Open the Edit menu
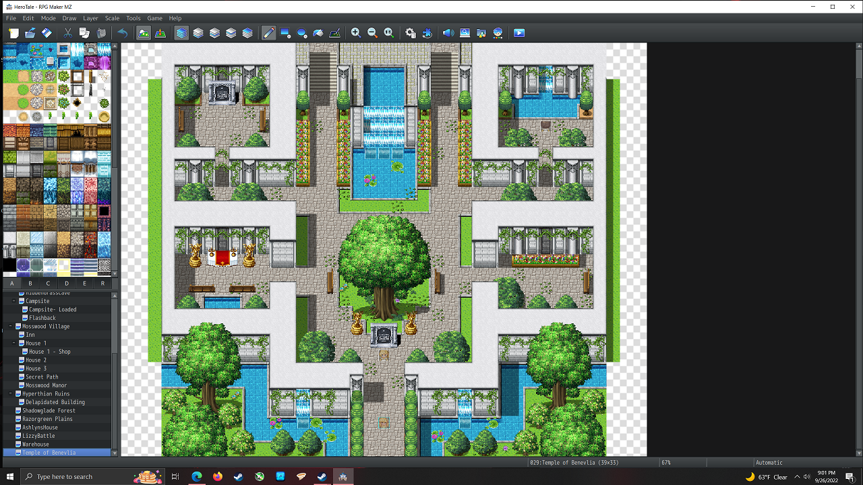 28,18
